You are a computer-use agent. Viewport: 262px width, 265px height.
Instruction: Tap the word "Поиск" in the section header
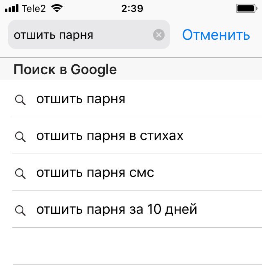pyautogui.click(x=34, y=69)
